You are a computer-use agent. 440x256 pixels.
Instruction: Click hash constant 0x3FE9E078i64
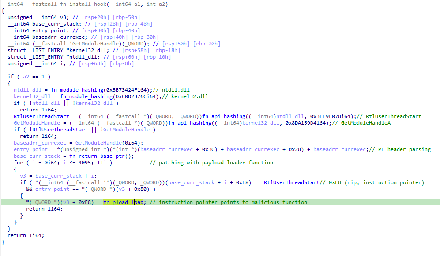(331, 116)
